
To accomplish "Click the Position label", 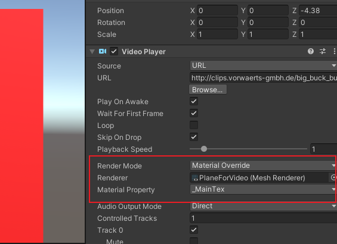I will tap(110, 11).
